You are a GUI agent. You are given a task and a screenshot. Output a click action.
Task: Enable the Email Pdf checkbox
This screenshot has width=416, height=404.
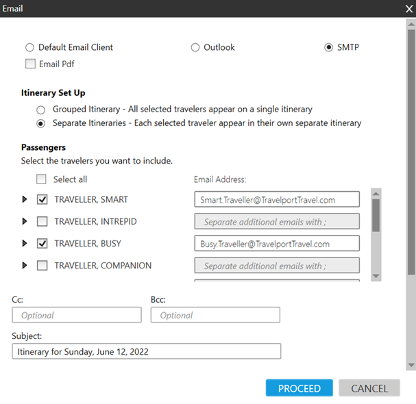pos(30,64)
